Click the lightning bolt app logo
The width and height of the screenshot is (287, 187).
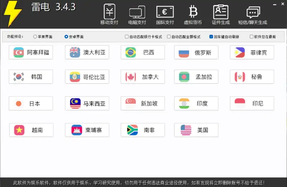[12, 14]
